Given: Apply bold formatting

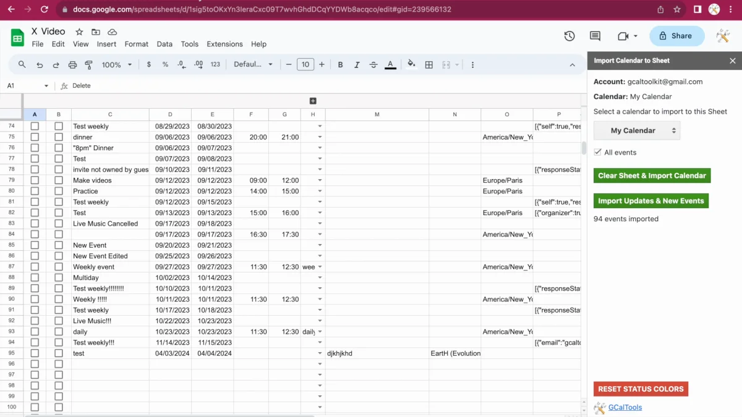Looking at the screenshot, I should click(340, 64).
